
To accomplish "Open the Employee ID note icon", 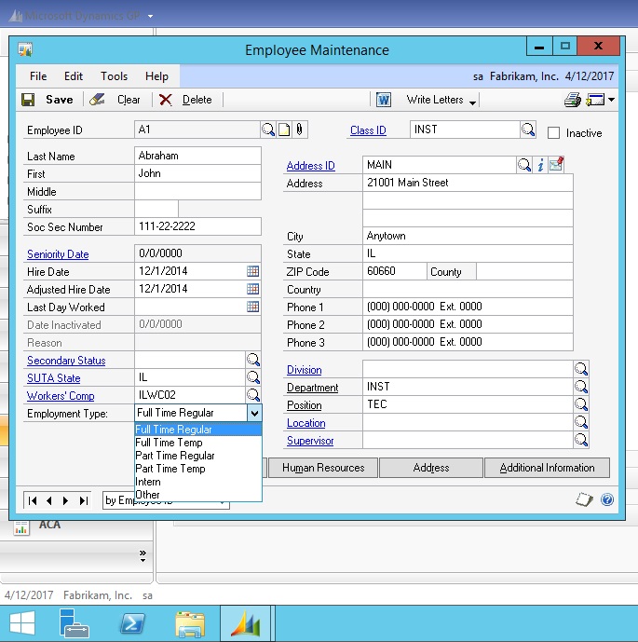I will tap(284, 130).
